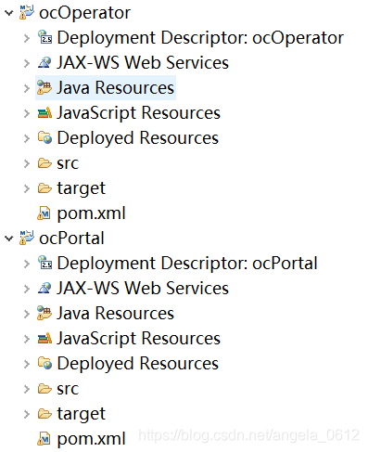368x452 pixels.
Task: Click pom.xml file icon under ocPortal
Action: (x=44, y=439)
